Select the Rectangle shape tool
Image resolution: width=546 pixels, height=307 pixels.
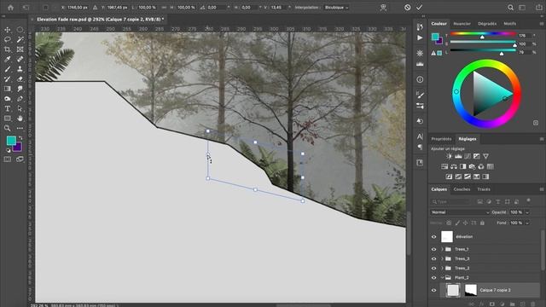click(8, 119)
